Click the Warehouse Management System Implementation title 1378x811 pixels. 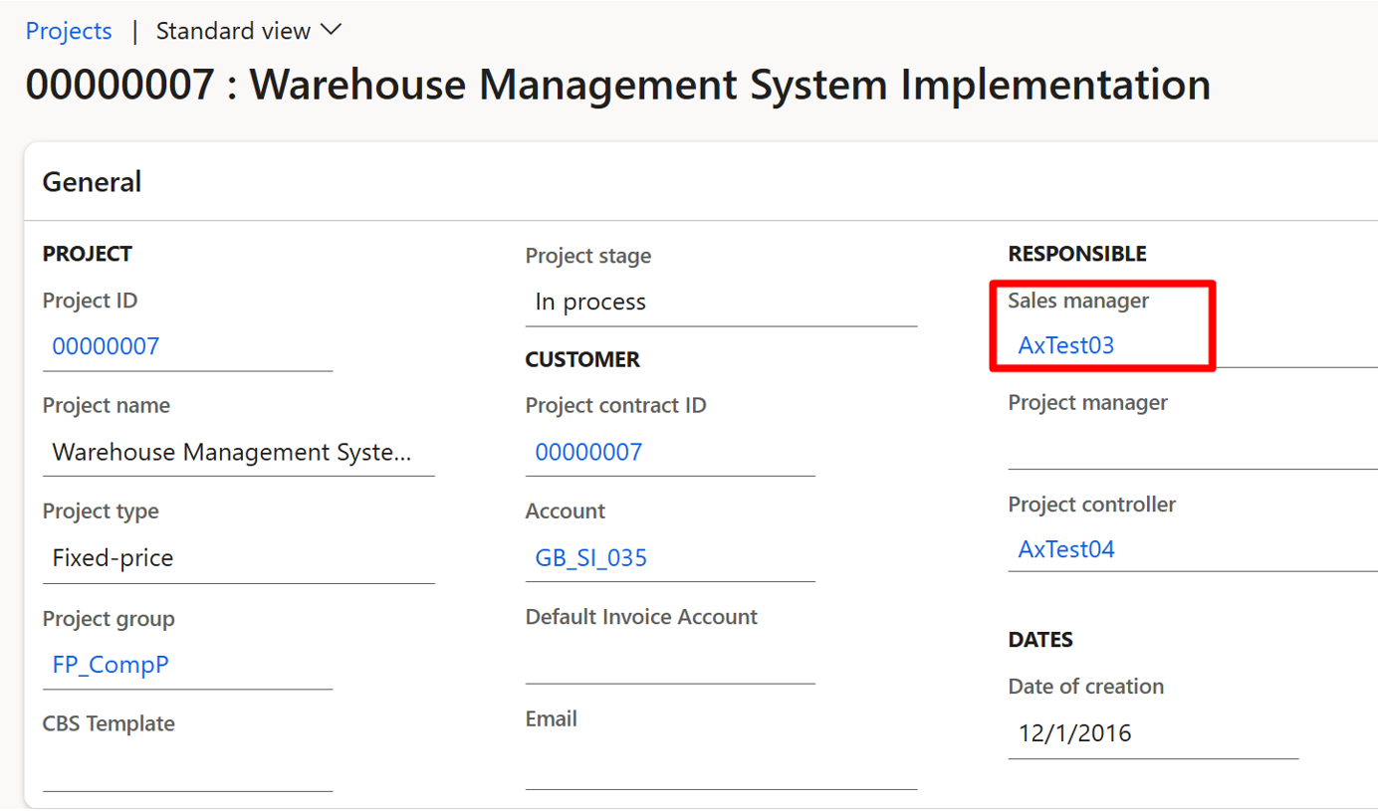coord(617,85)
